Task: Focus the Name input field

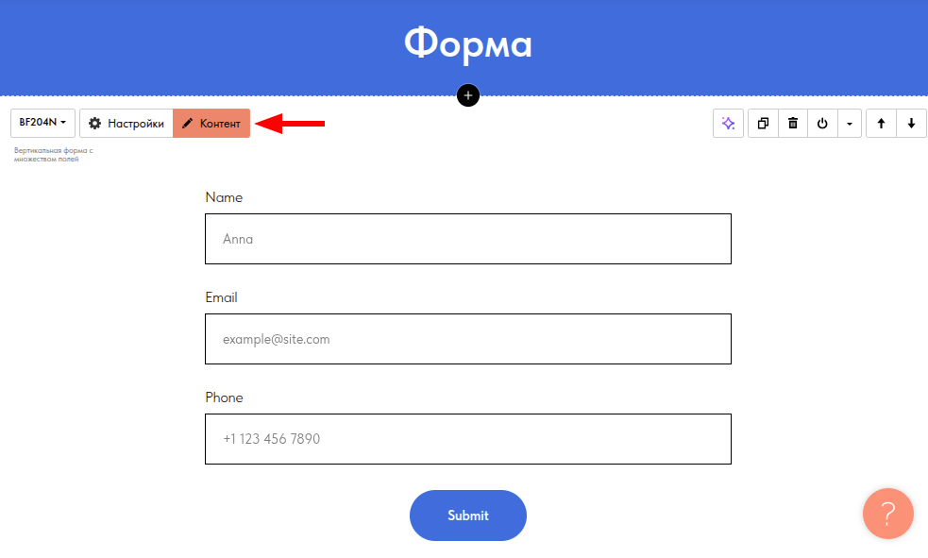Action: tap(467, 239)
